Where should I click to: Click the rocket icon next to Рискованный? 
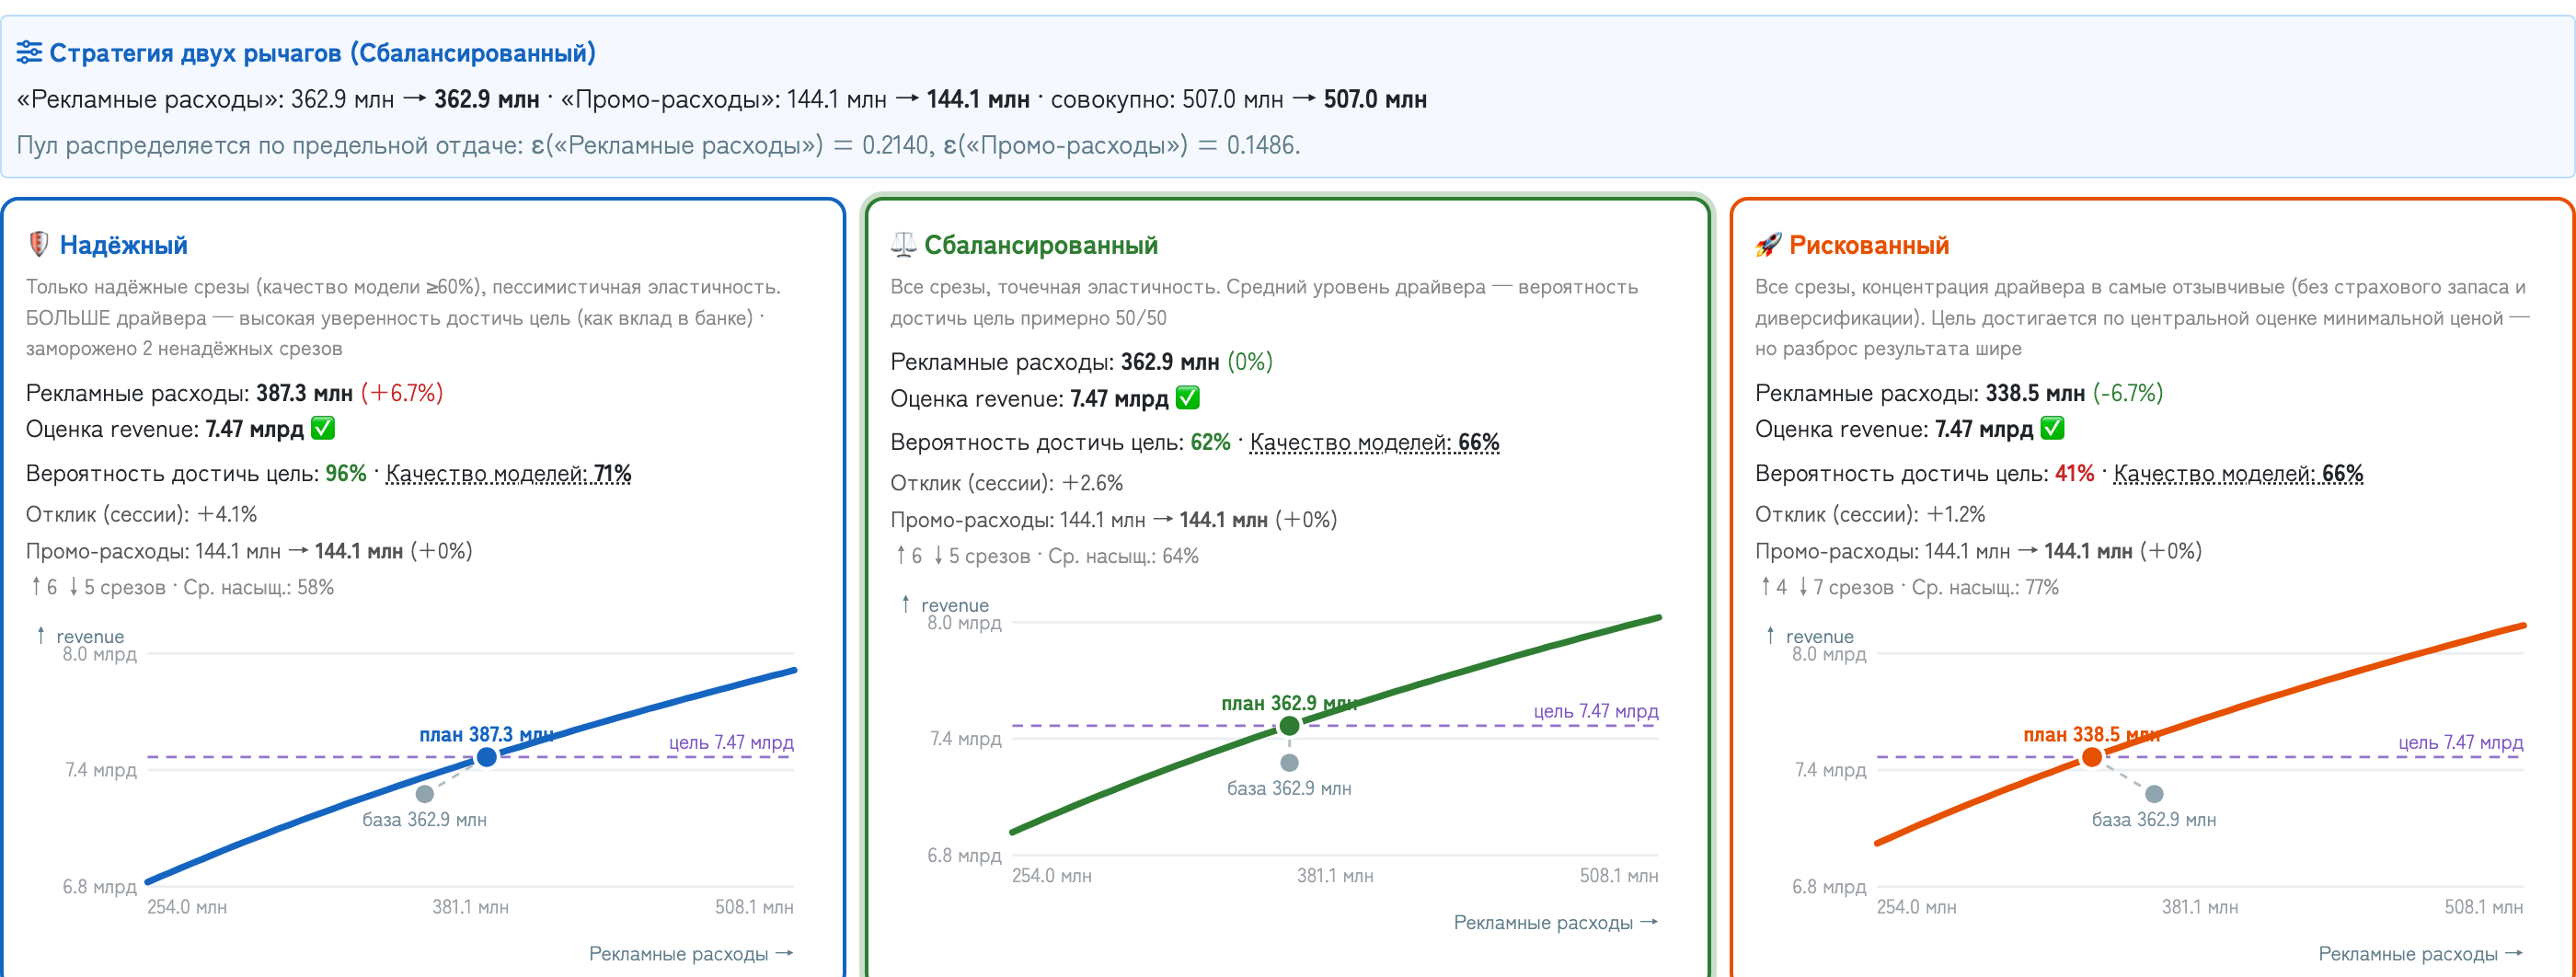pos(1768,244)
